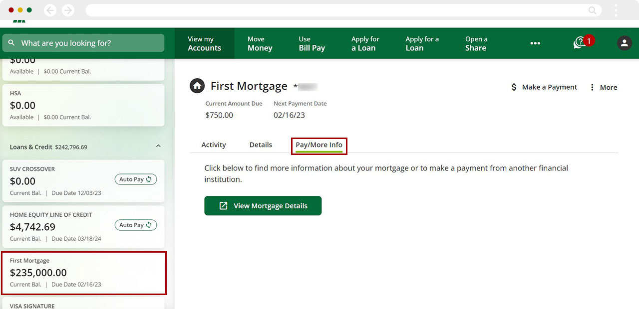Select the Pay/More Info tab
Screen dimensions: 639x309
tap(319, 145)
